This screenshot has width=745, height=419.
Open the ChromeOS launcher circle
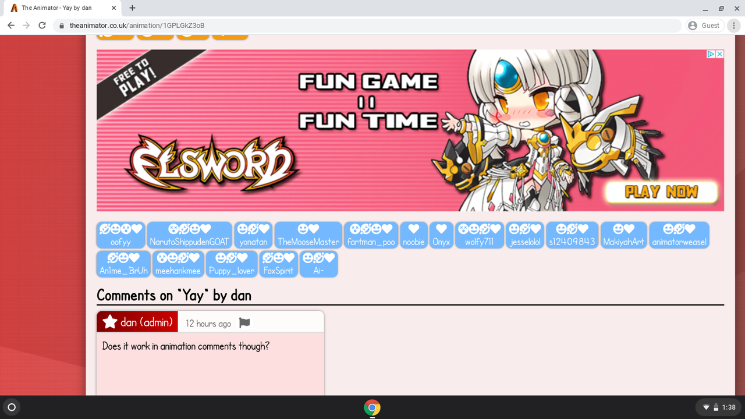point(13,407)
